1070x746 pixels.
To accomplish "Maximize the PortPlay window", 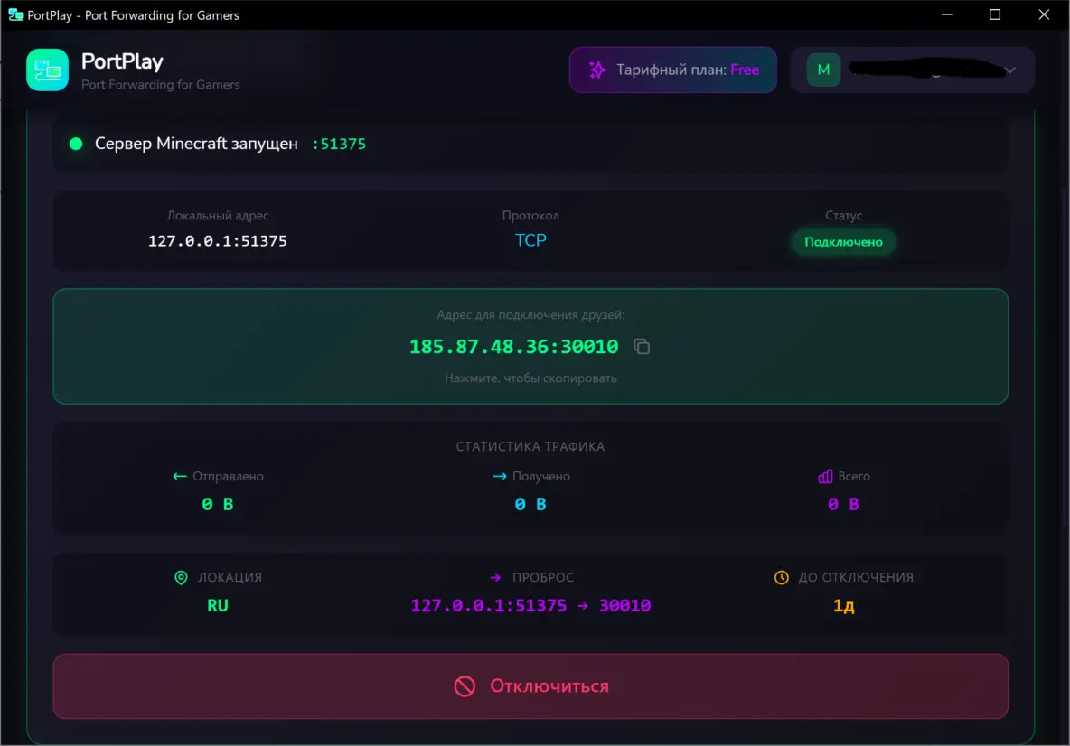I will [994, 14].
